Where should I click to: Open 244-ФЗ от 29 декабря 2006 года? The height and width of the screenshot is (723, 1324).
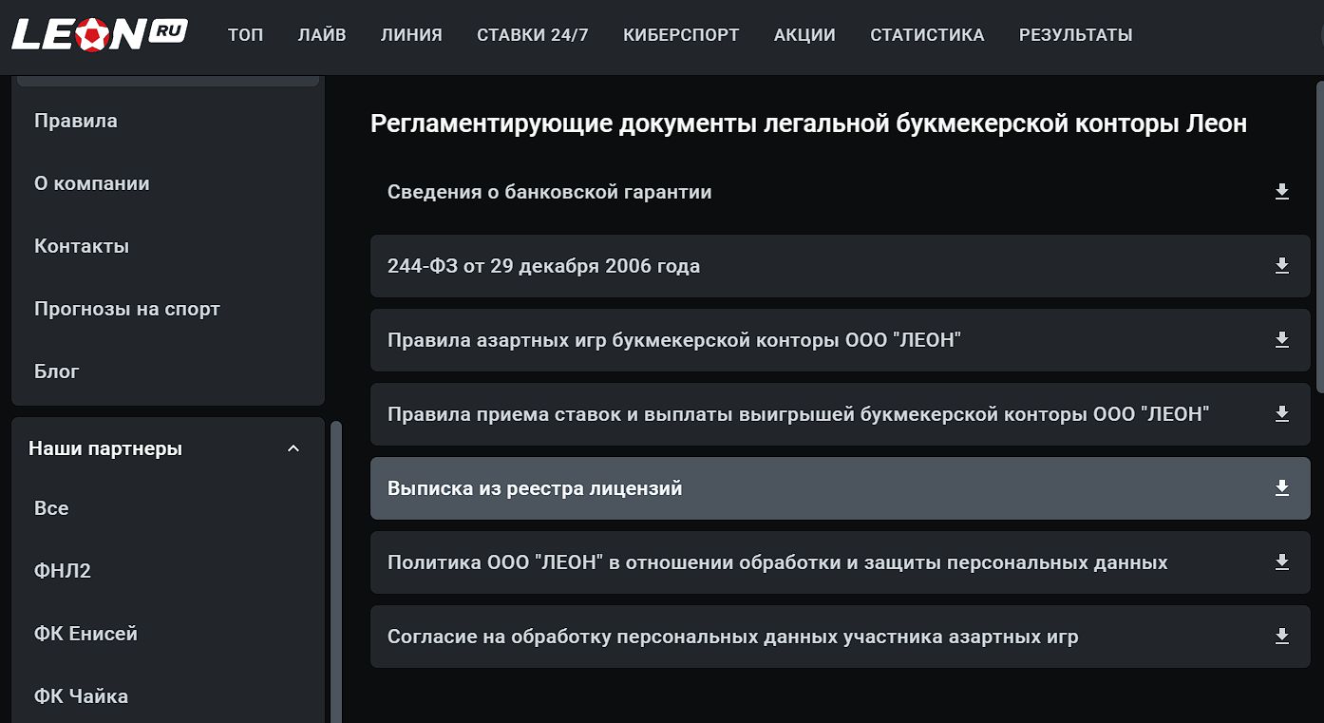coord(840,266)
